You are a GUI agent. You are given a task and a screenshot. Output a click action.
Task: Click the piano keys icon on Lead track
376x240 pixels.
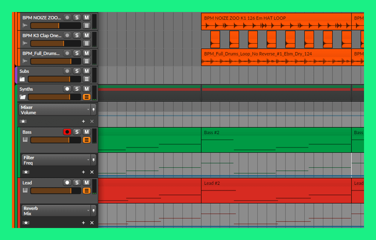tap(25, 190)
